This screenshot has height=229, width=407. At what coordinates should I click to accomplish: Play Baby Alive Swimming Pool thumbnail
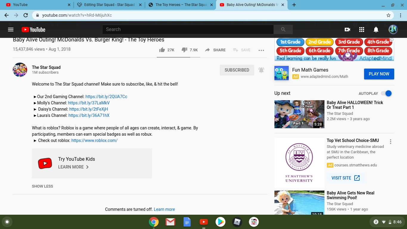point(299,203)
